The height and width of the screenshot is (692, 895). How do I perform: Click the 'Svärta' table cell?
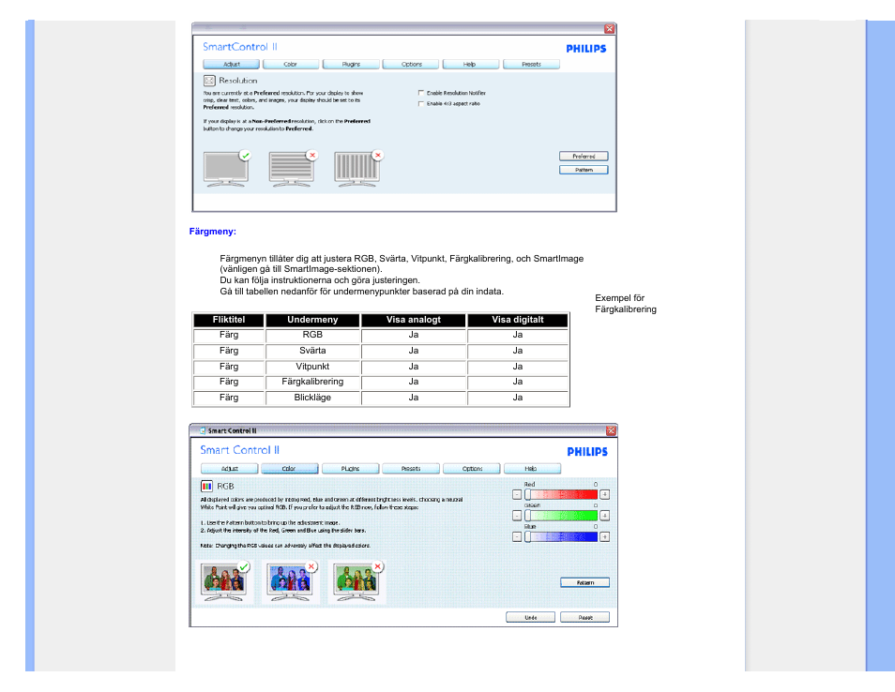(312, 351)
